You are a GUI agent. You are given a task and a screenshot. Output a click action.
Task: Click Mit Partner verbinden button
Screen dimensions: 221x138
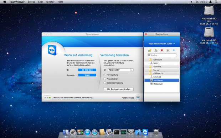pos(119,89)
